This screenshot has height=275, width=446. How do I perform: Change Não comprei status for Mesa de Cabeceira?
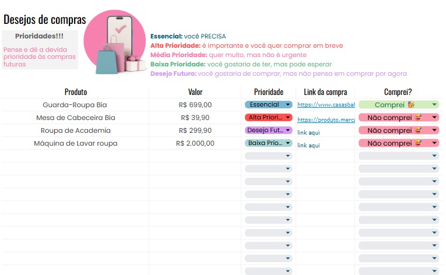point(398,118)
